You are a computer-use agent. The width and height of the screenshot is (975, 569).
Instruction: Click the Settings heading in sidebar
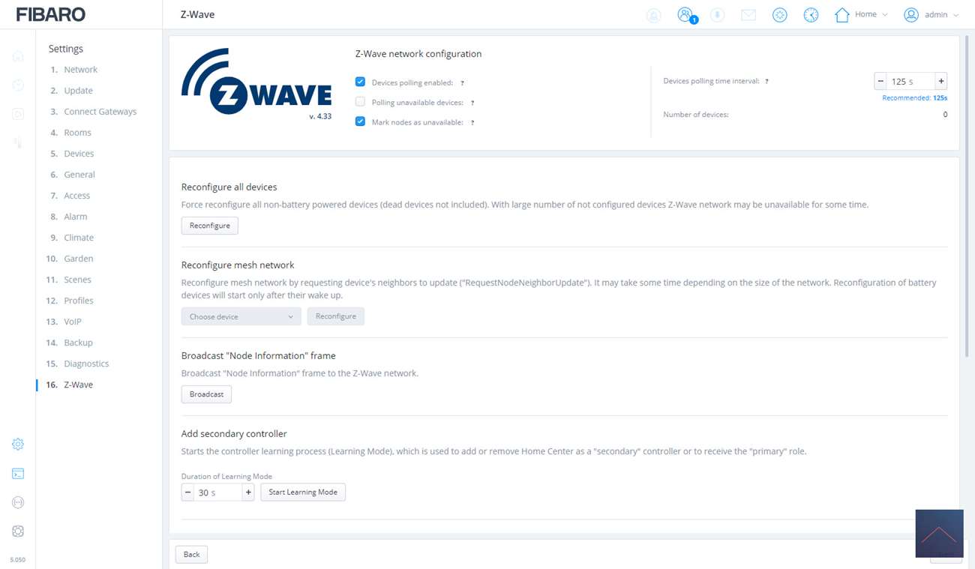coord(66,49)
